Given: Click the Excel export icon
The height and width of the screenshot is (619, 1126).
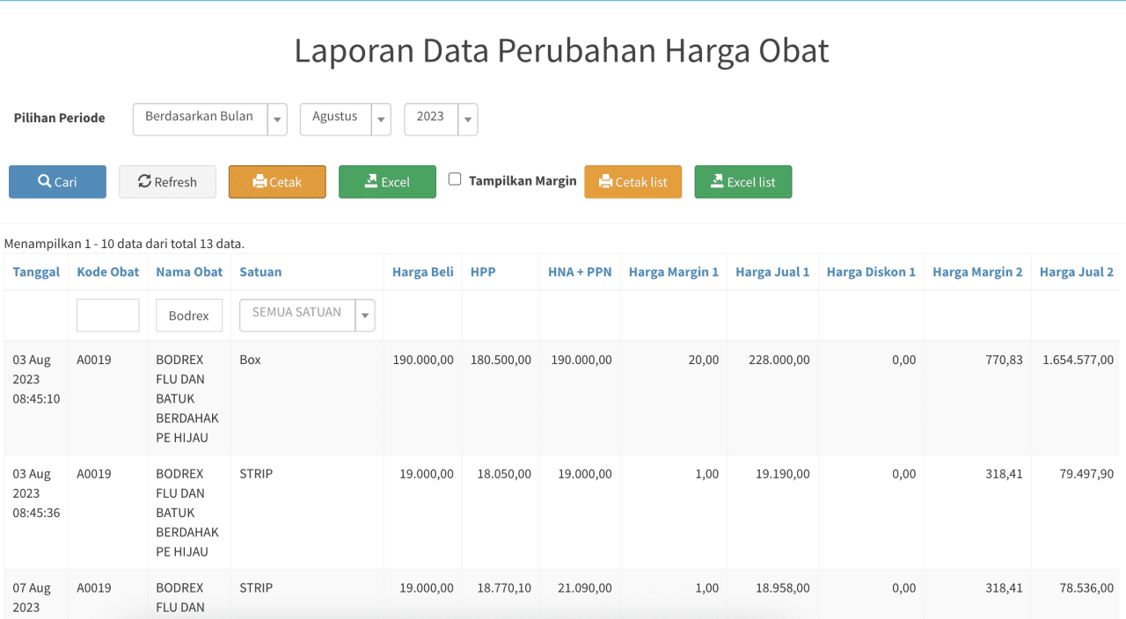Looking at the screenshot, I should (370, 182).
